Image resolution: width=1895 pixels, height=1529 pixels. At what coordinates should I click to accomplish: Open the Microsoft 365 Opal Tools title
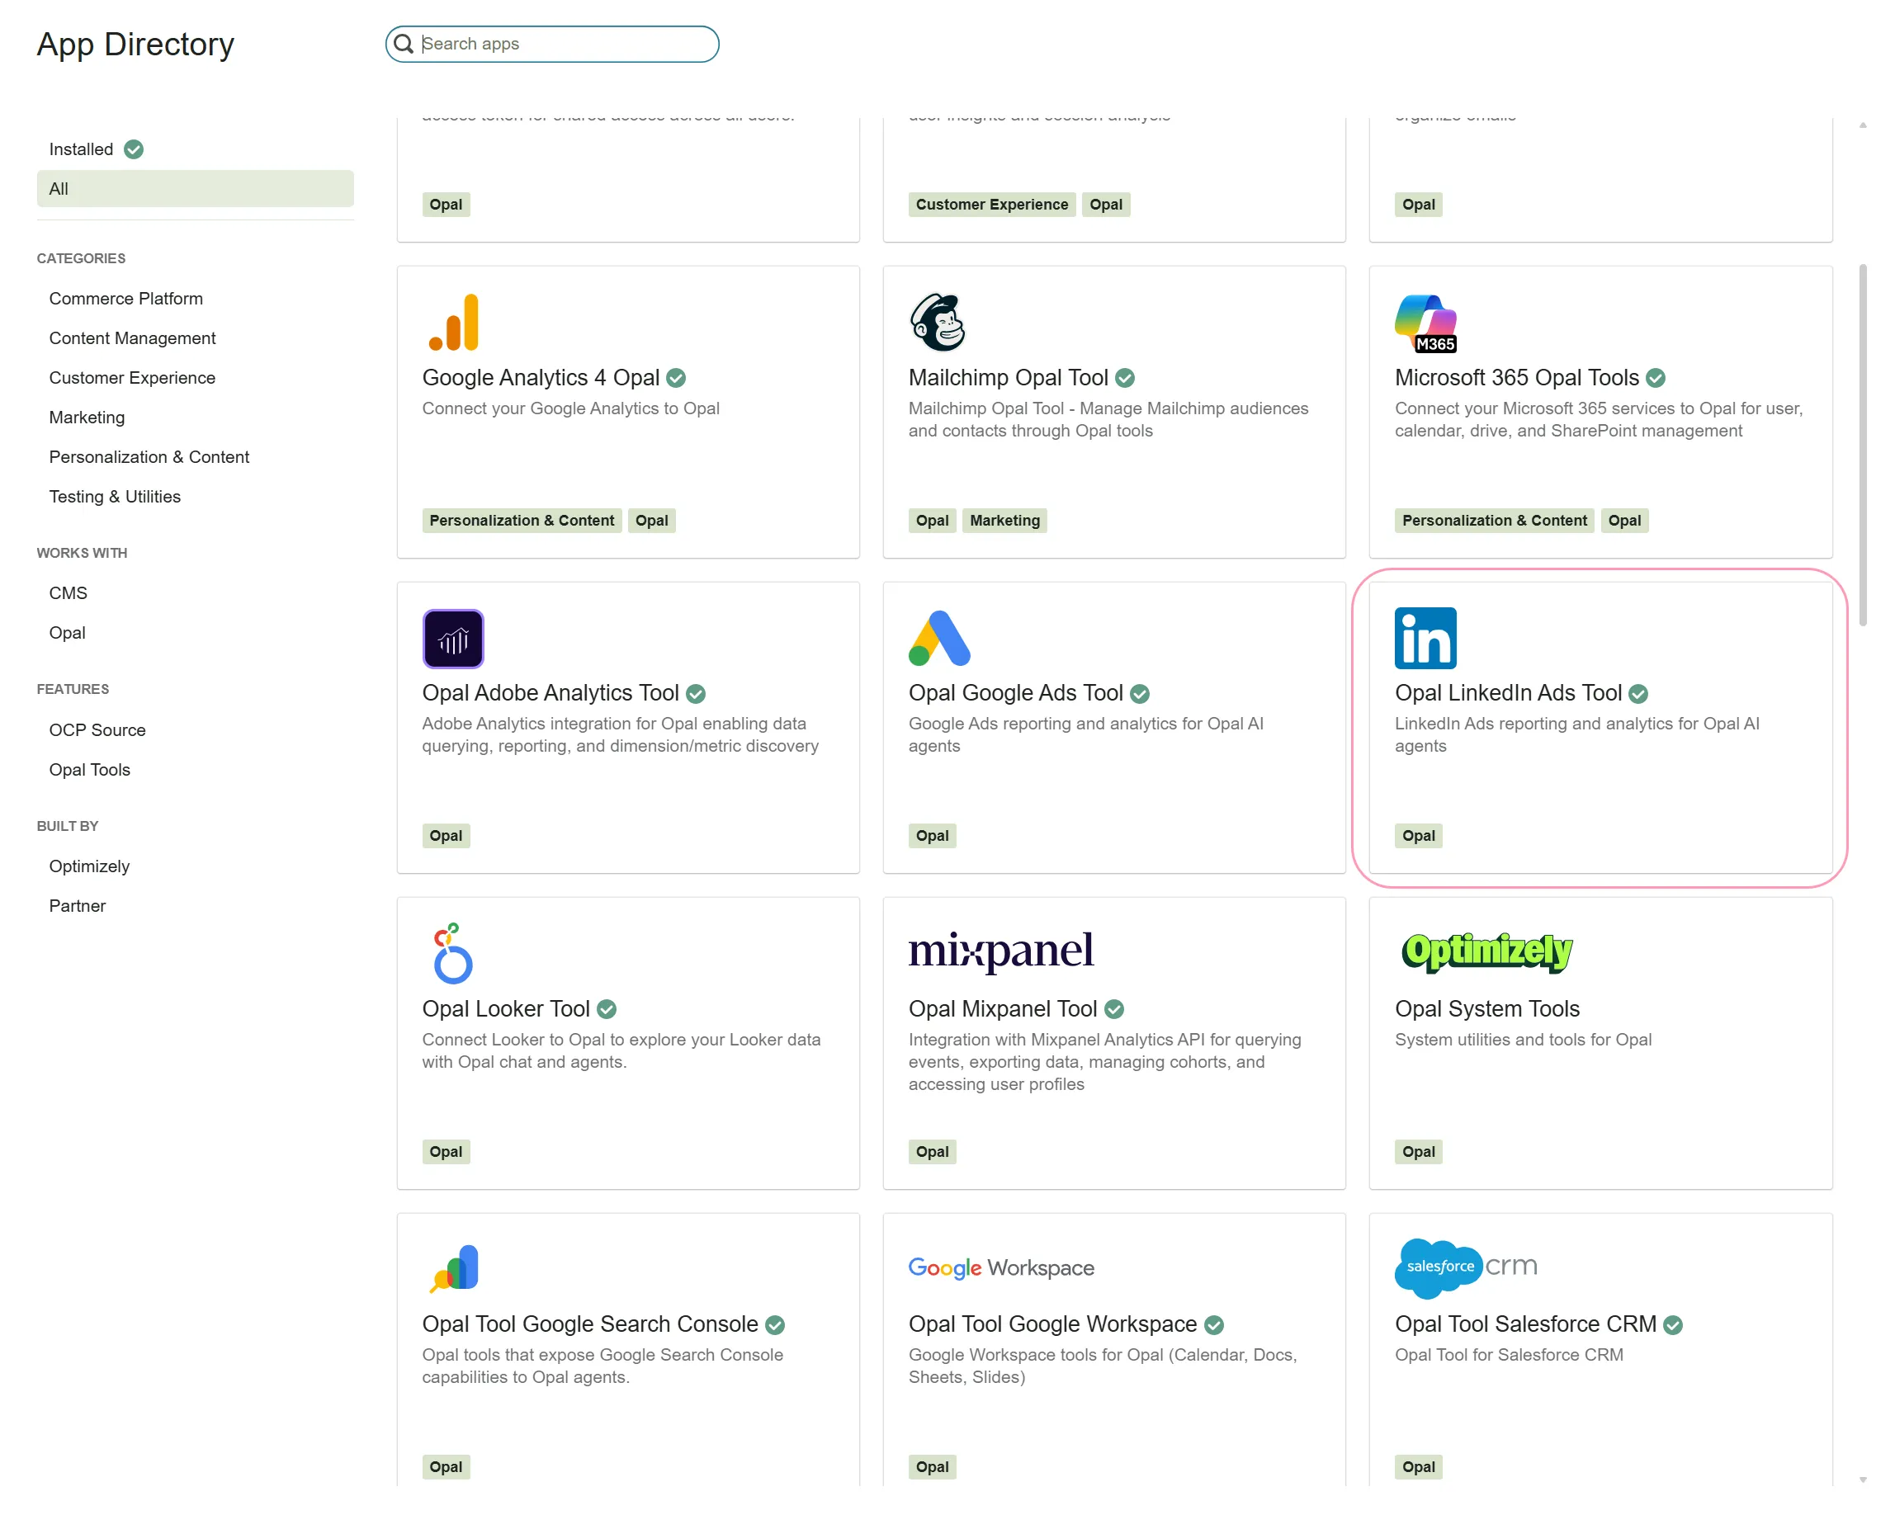(1517, 378)
